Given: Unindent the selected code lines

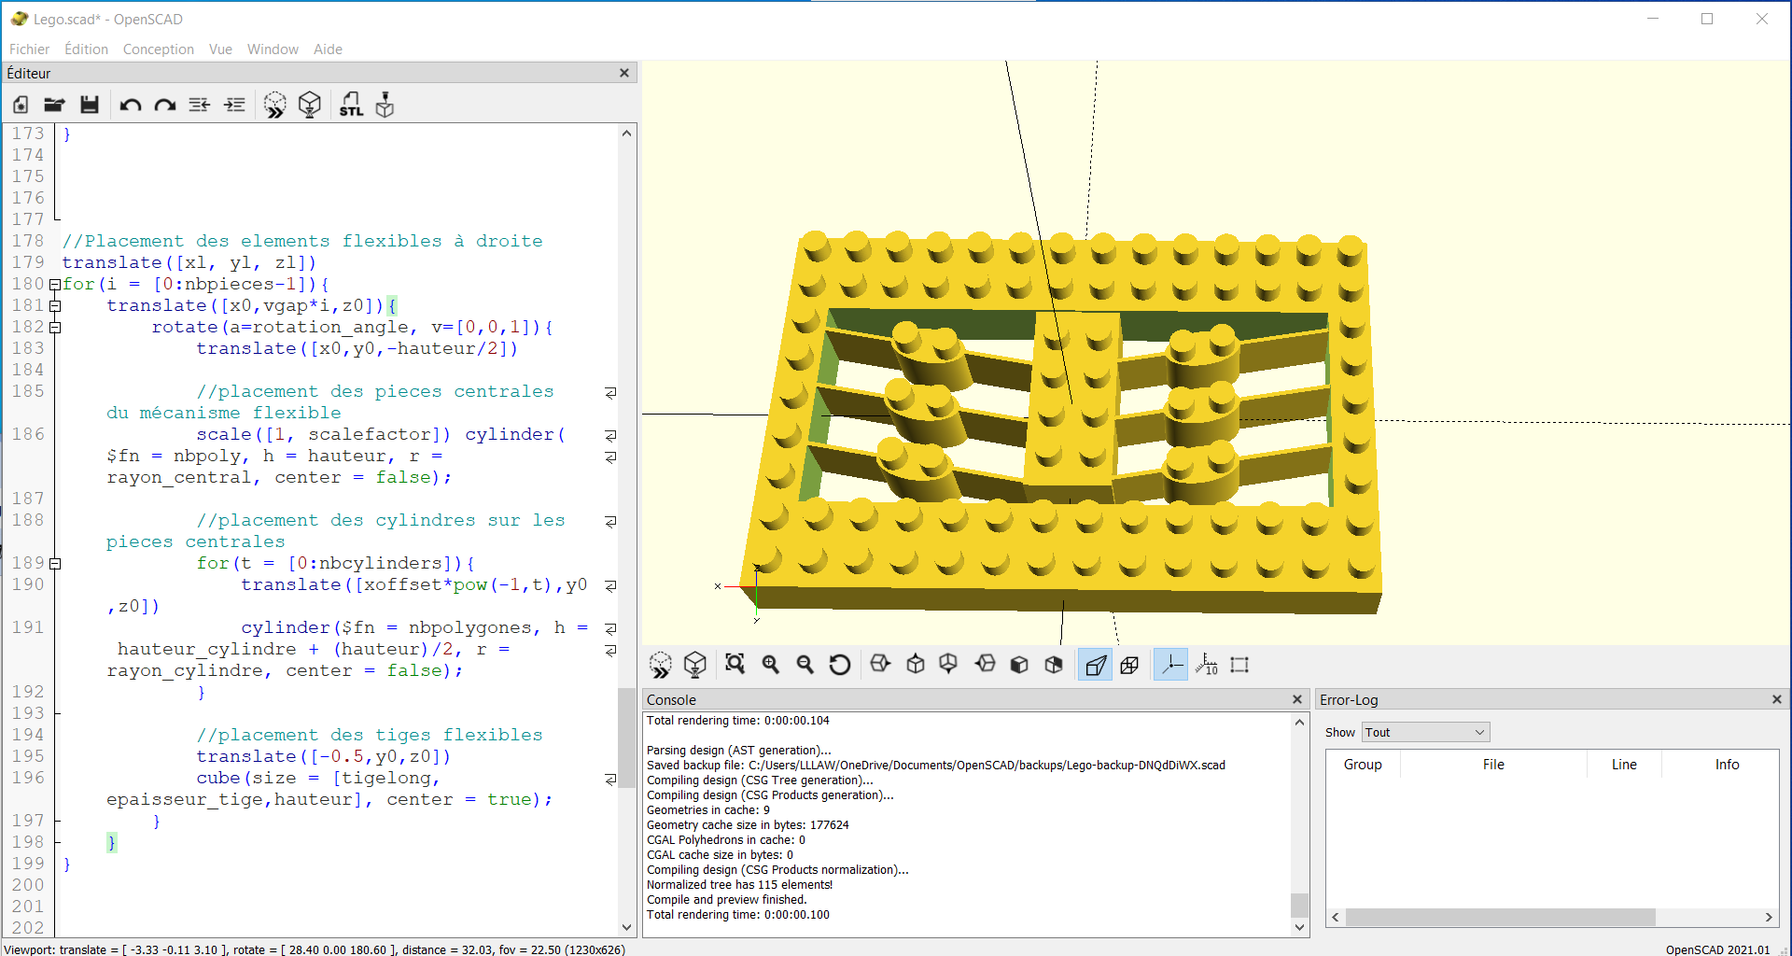Looking at the screenshot, I should tap(200, 105).
